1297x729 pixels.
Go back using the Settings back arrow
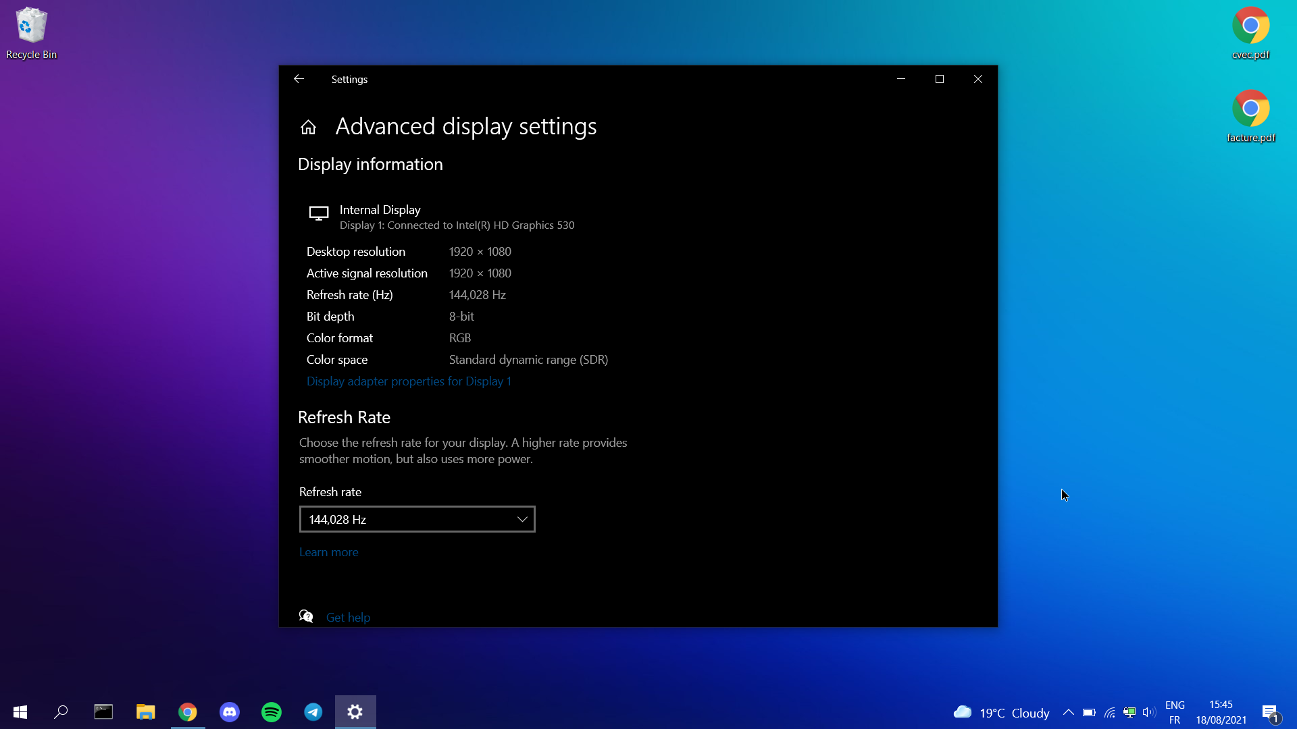(x=299, y=79)
